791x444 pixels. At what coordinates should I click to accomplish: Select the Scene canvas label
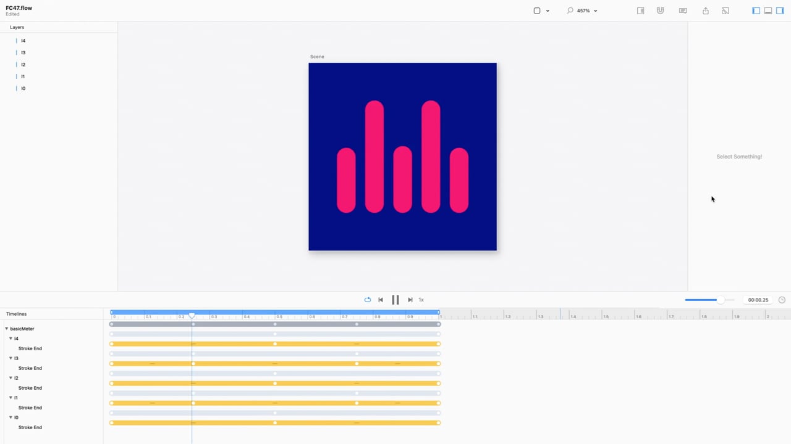point(317,57)
